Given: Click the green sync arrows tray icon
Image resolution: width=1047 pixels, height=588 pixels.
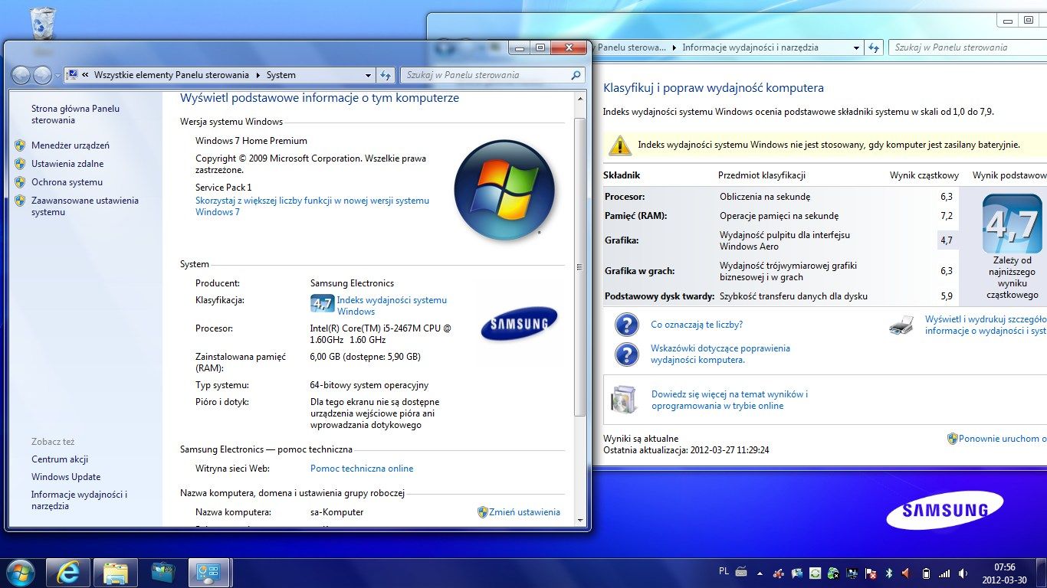Looking at the screenshot, I should (x=815, y=573).
